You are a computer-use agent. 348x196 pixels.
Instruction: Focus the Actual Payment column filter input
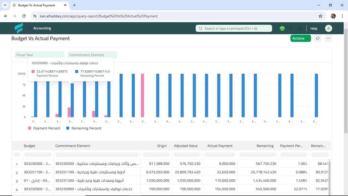220,155
